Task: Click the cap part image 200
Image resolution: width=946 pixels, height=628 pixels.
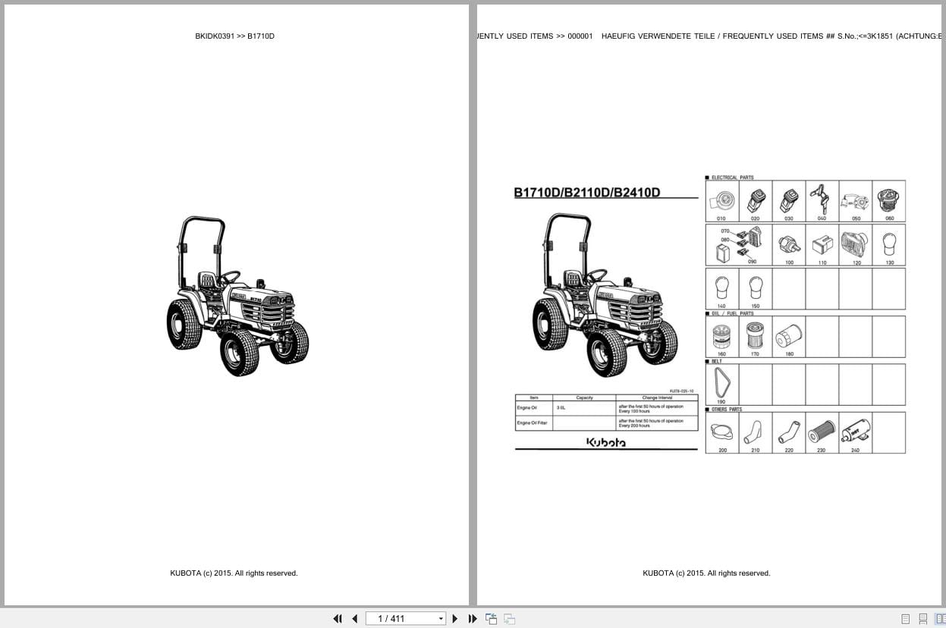Action: (x=721, y=432)
